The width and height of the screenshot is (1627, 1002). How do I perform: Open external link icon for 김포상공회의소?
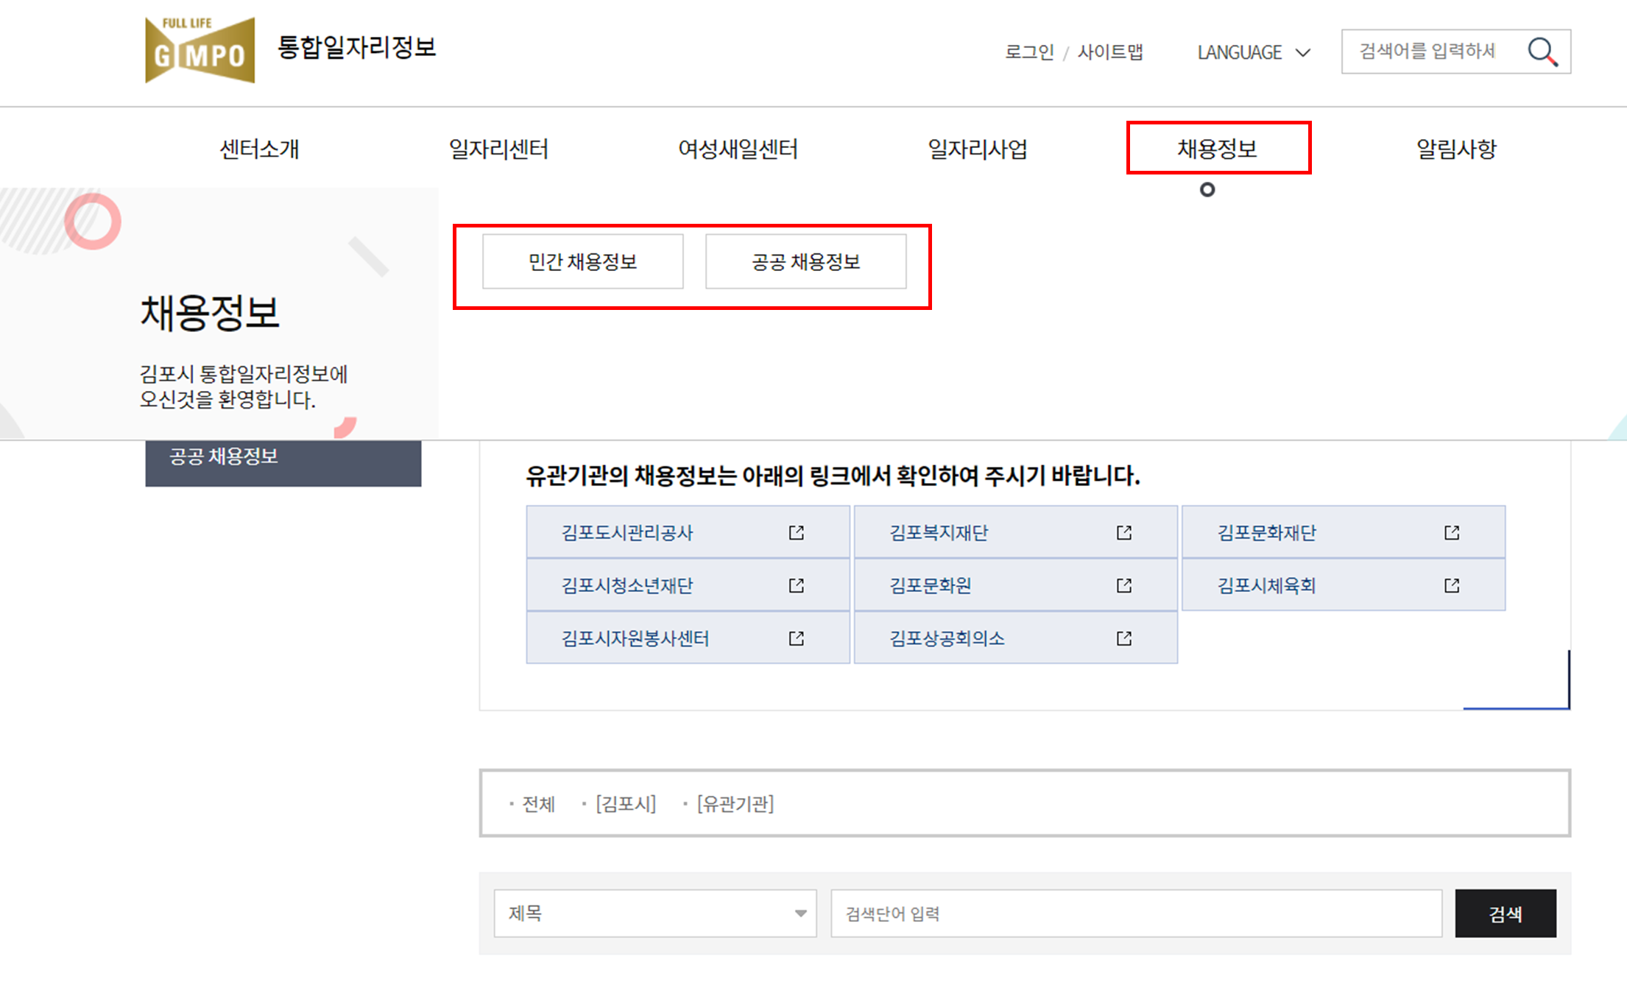[x=1123, y=638]
